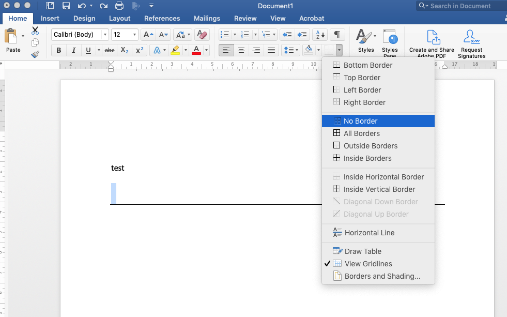Open the Change Case dropdown

(x=182, y=35)
